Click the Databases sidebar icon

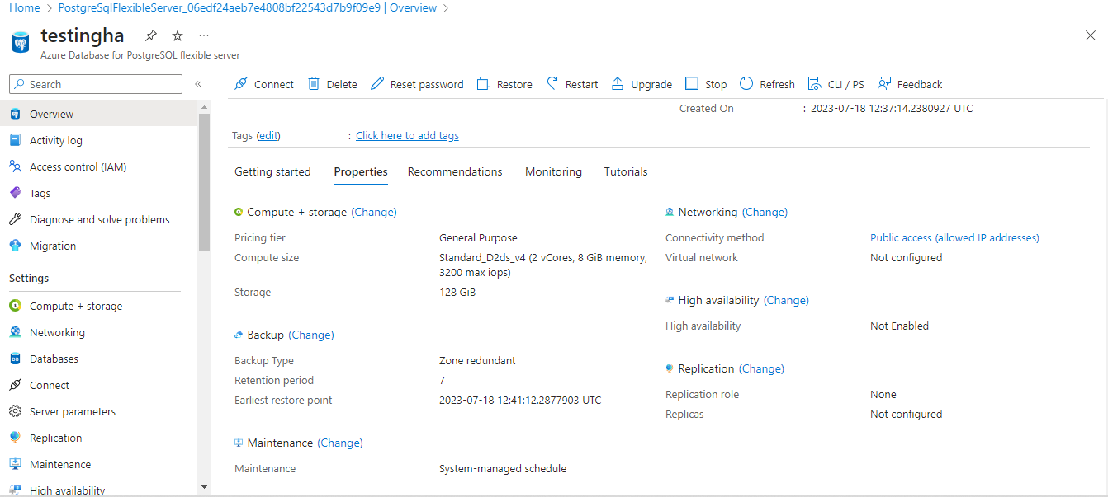coord(15,359)
